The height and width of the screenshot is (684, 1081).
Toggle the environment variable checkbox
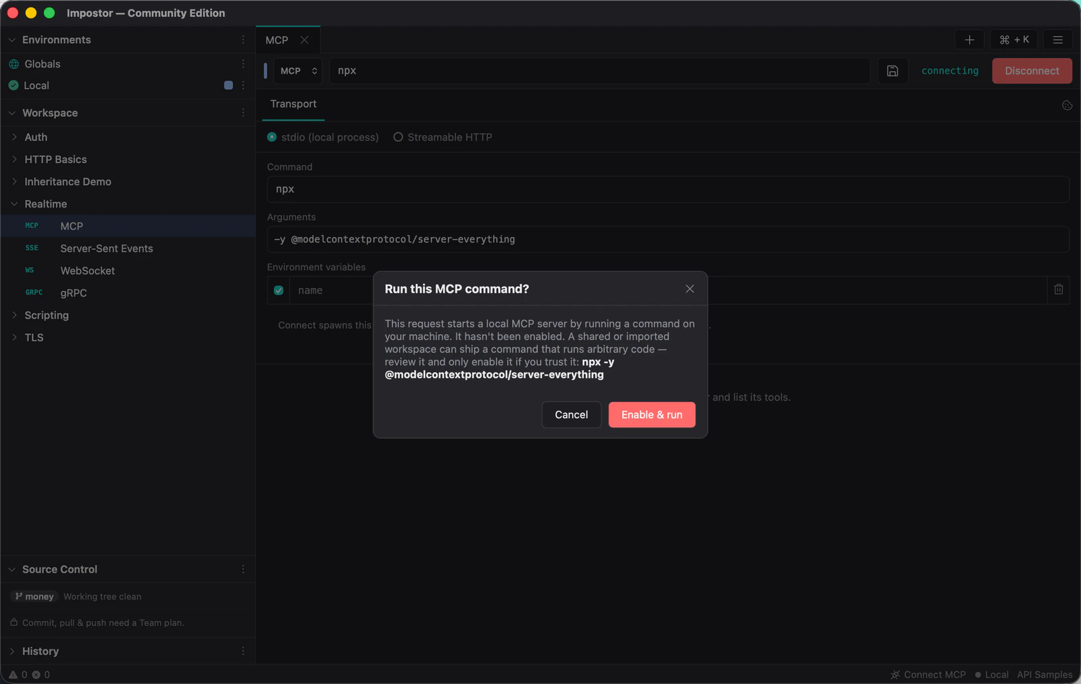click(278, 291)
